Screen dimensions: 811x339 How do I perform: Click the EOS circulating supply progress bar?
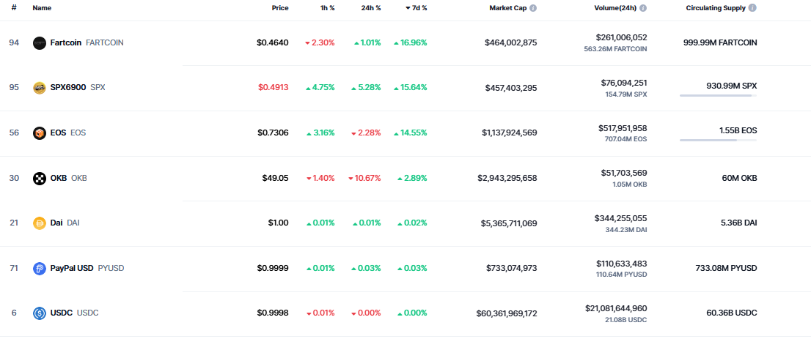click(x=718, y=140)
